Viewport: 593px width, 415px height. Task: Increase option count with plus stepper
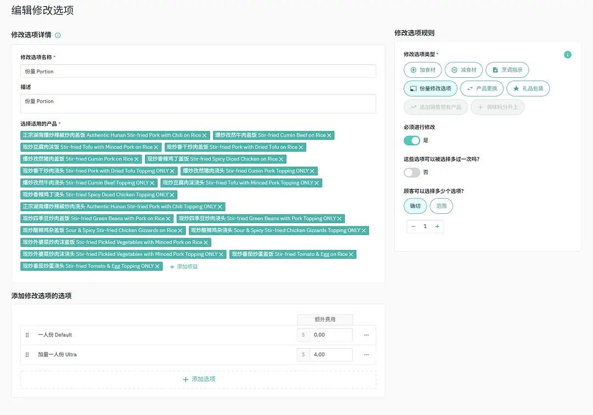pos(437,226)
